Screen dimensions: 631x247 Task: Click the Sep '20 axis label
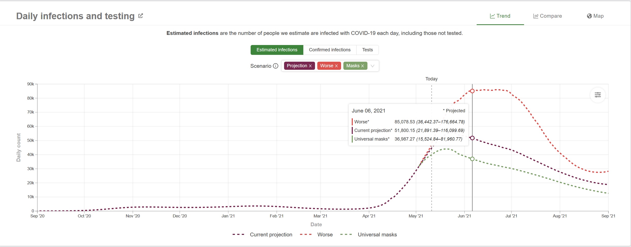click(x=38, y=216)
